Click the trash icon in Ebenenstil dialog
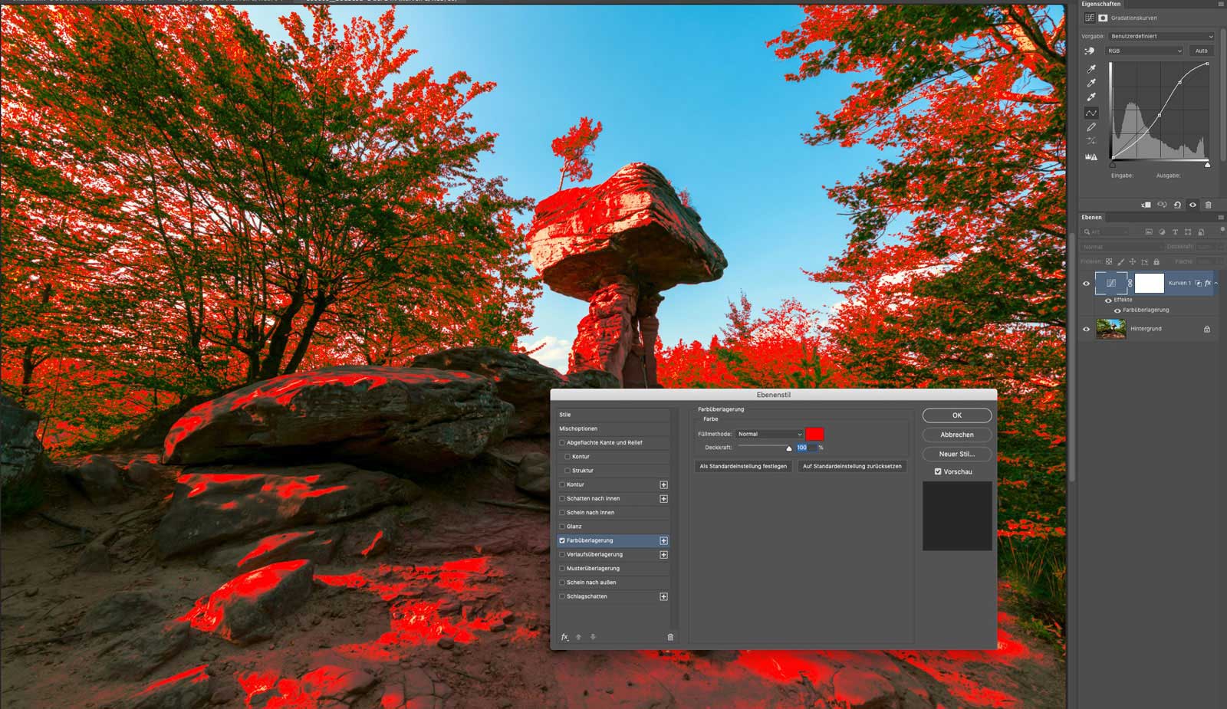1227x709 pixels. tap(670, 637)
